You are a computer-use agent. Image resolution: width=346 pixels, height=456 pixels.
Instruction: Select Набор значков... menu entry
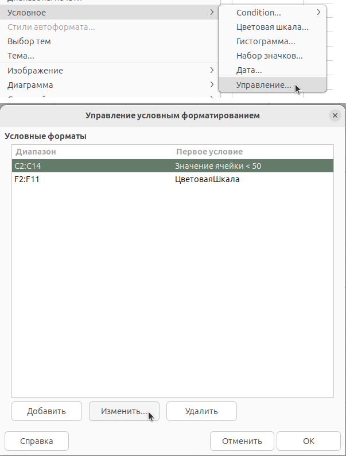click(x=273, y=56)
